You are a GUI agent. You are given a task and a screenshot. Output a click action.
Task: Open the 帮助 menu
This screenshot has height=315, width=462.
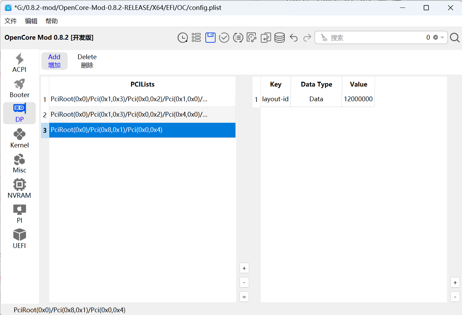point(52,21)
